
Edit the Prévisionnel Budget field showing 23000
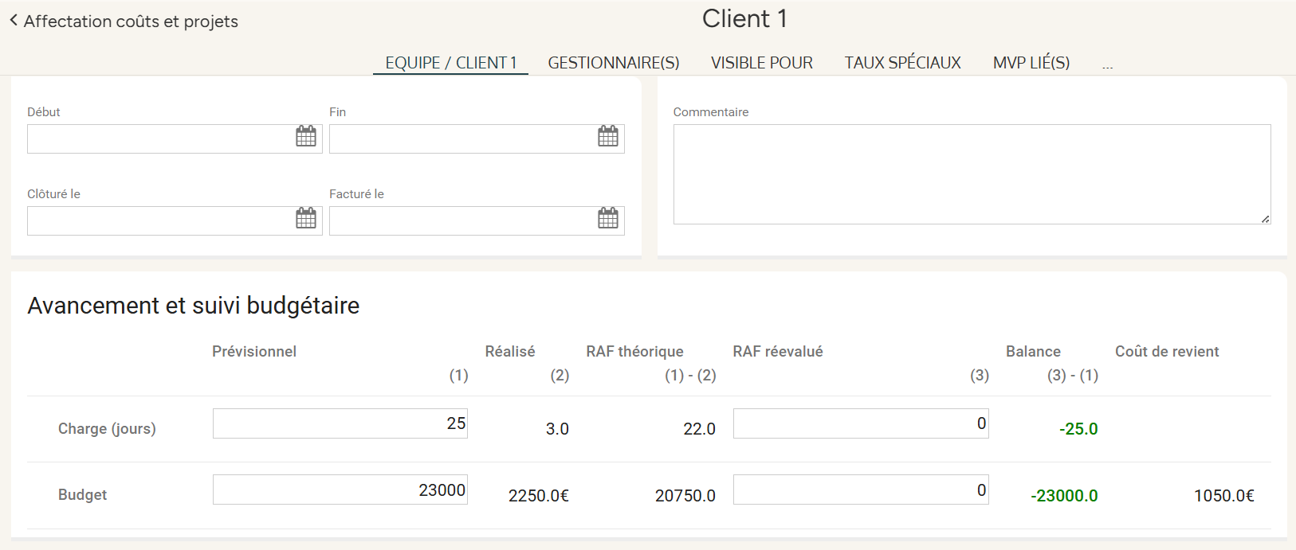(340, 490)
